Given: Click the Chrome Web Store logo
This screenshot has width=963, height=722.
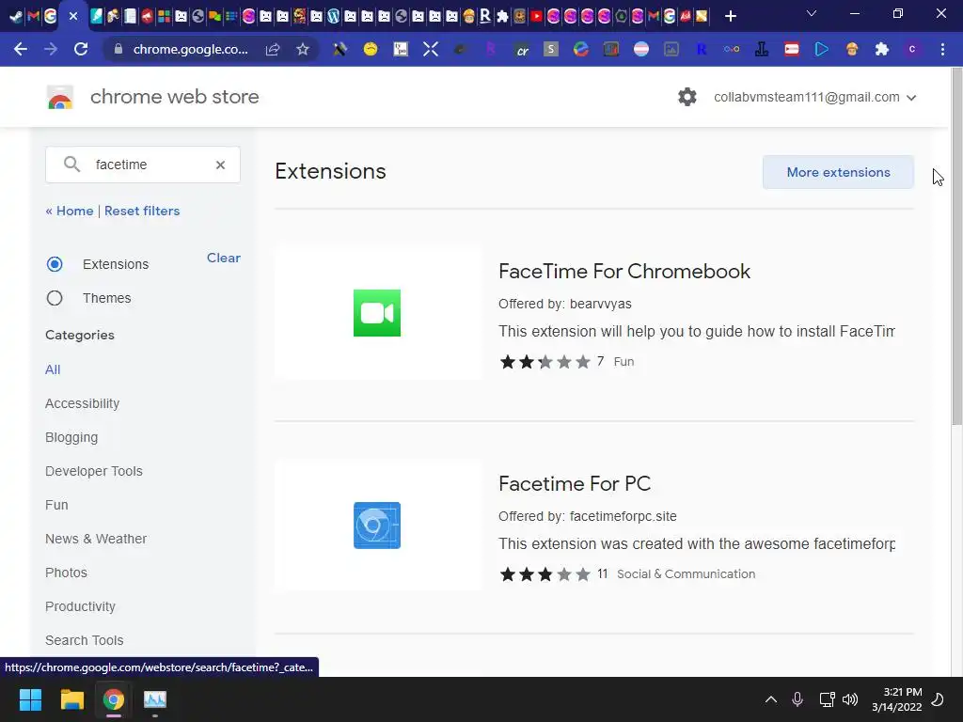Looking at the screenshot, I should [60, 97].
